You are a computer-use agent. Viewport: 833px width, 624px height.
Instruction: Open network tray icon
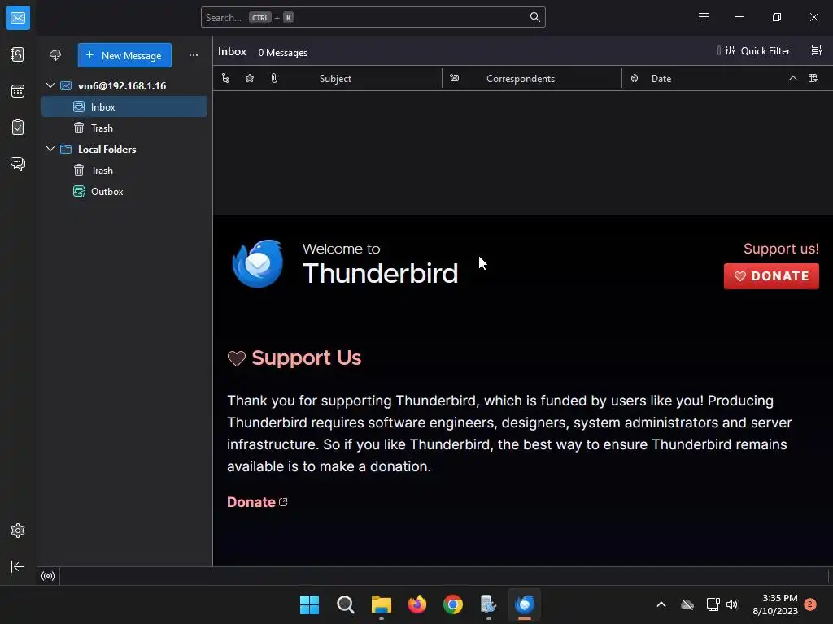click(713, 604)
